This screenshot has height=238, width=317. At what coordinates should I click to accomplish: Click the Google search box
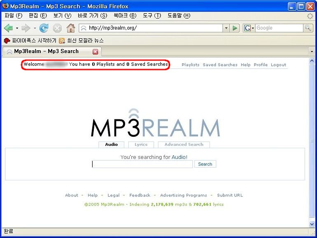coord(279,28)
